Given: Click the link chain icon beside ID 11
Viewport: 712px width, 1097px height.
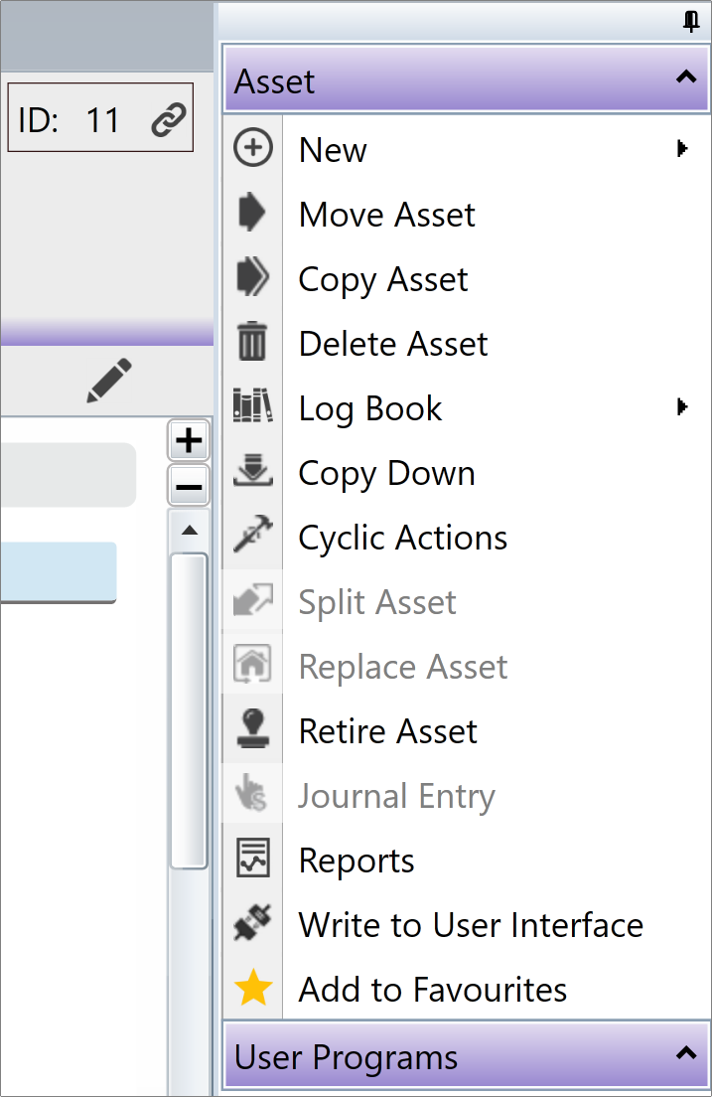Looking at the screenshot, I should coord(169,119).
